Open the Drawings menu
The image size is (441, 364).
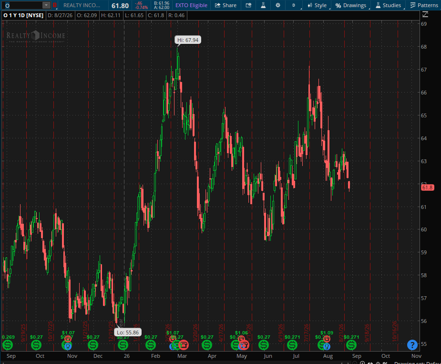[x=351, y=5]
